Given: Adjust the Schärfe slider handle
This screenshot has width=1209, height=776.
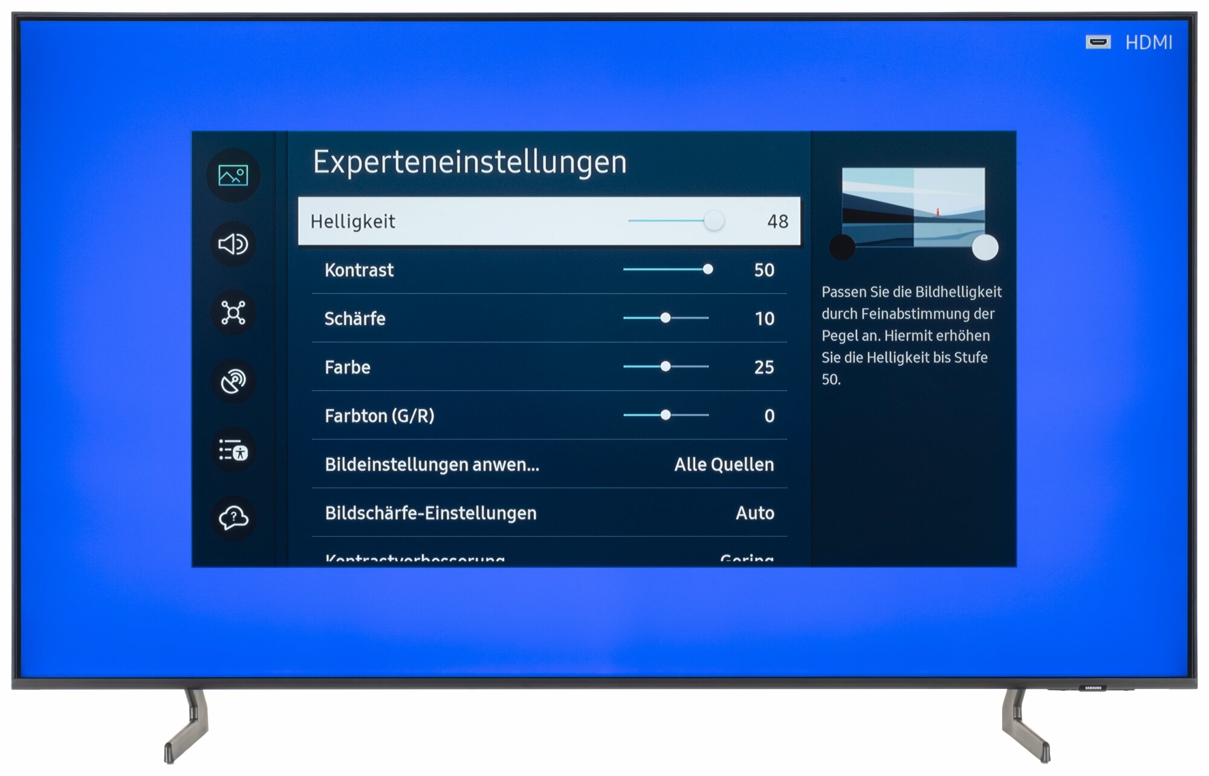Looking at the screenshot, I should point(665,318).
